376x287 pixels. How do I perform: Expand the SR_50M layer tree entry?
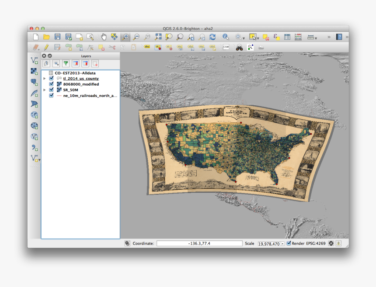[44, 90]
